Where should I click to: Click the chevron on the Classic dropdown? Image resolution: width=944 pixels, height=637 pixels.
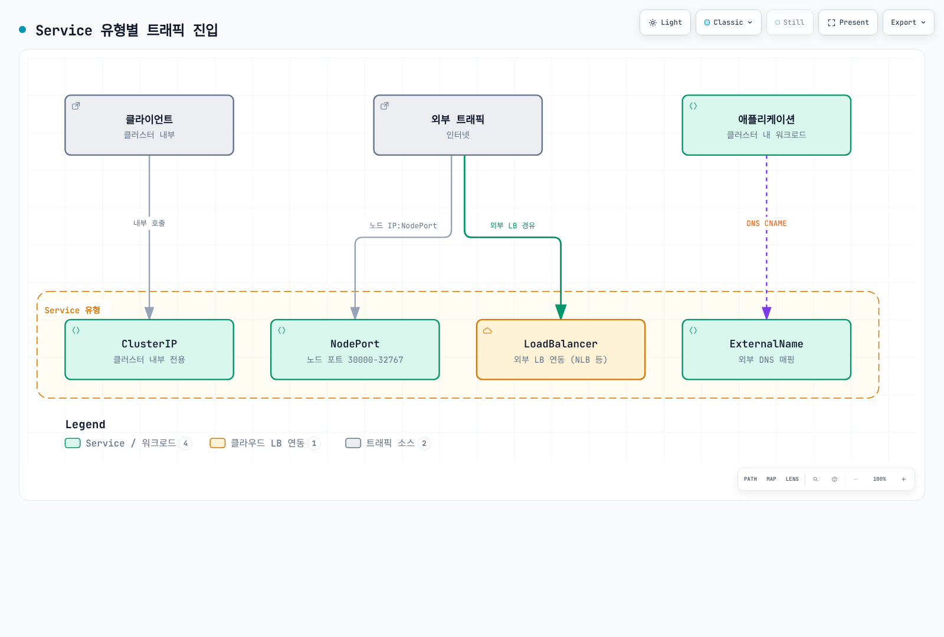[750, 22]
